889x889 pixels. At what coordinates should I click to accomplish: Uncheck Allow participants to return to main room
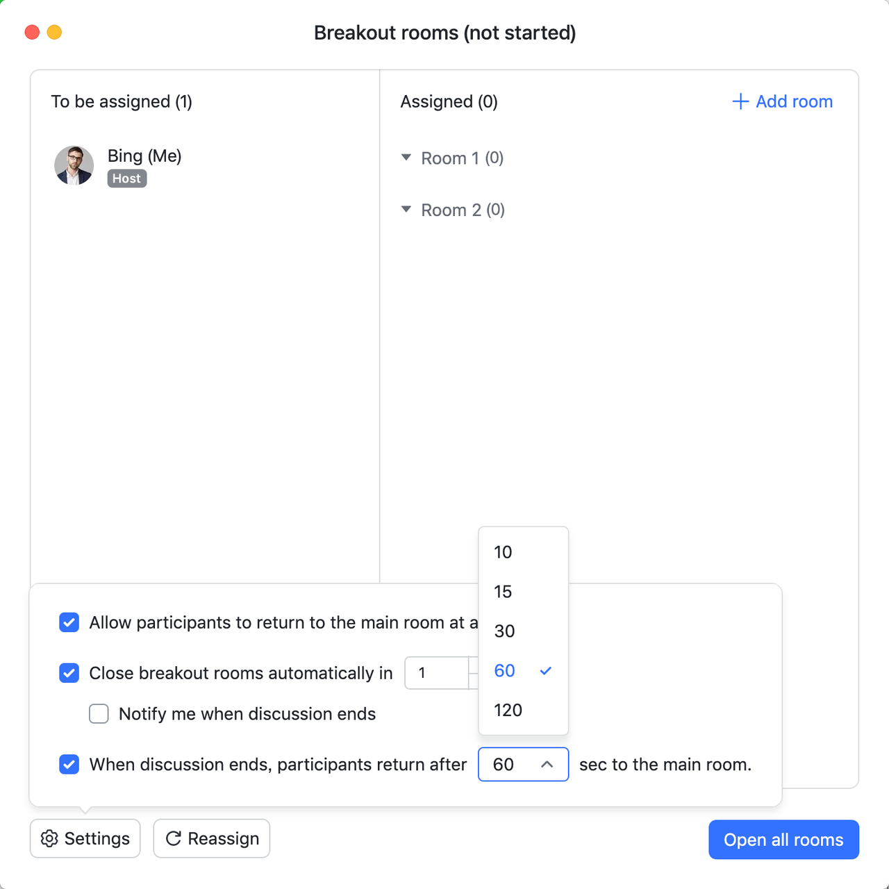[69, 622]
